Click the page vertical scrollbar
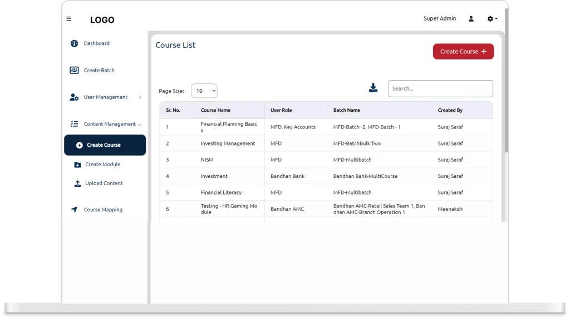The width and height of the screenshot is (570, 318). tap(507, 80)
